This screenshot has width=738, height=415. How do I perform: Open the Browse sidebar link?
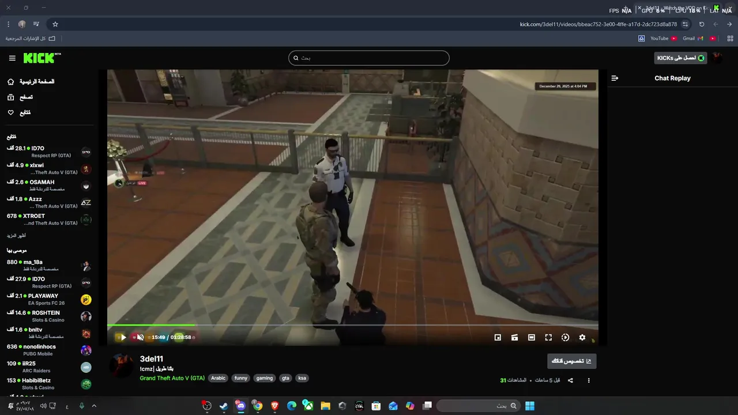pyautogui.click(x=20, y=97)
